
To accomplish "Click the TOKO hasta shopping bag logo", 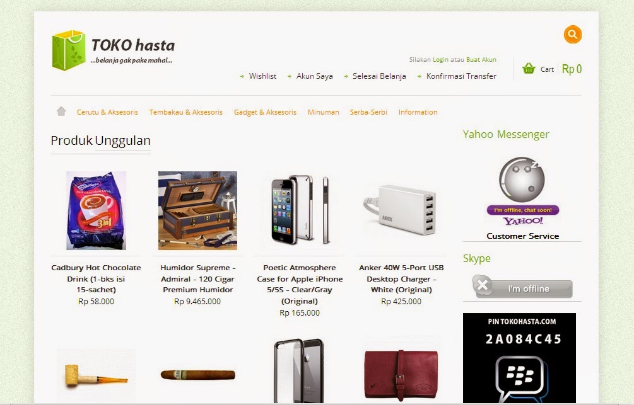I will point(69,50).
